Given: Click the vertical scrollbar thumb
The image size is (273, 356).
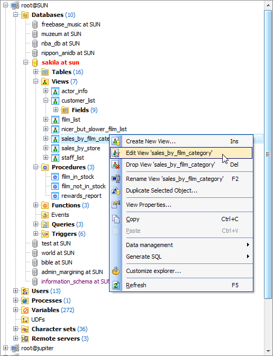Looking at the screenshot, I should 268,154.
